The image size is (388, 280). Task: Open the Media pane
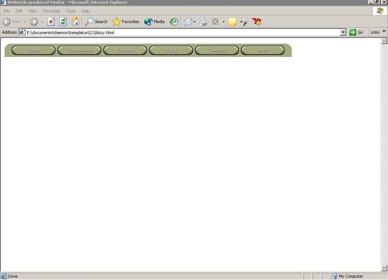[154, 22]
